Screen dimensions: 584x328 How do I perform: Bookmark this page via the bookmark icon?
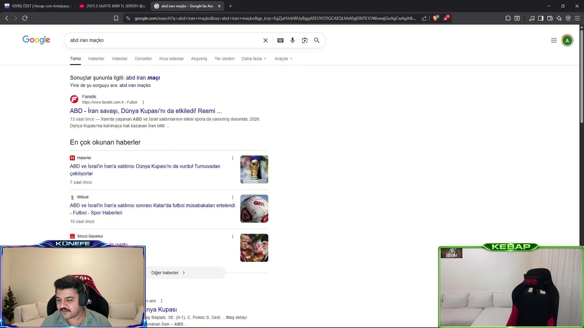click(x=116, y=18)
